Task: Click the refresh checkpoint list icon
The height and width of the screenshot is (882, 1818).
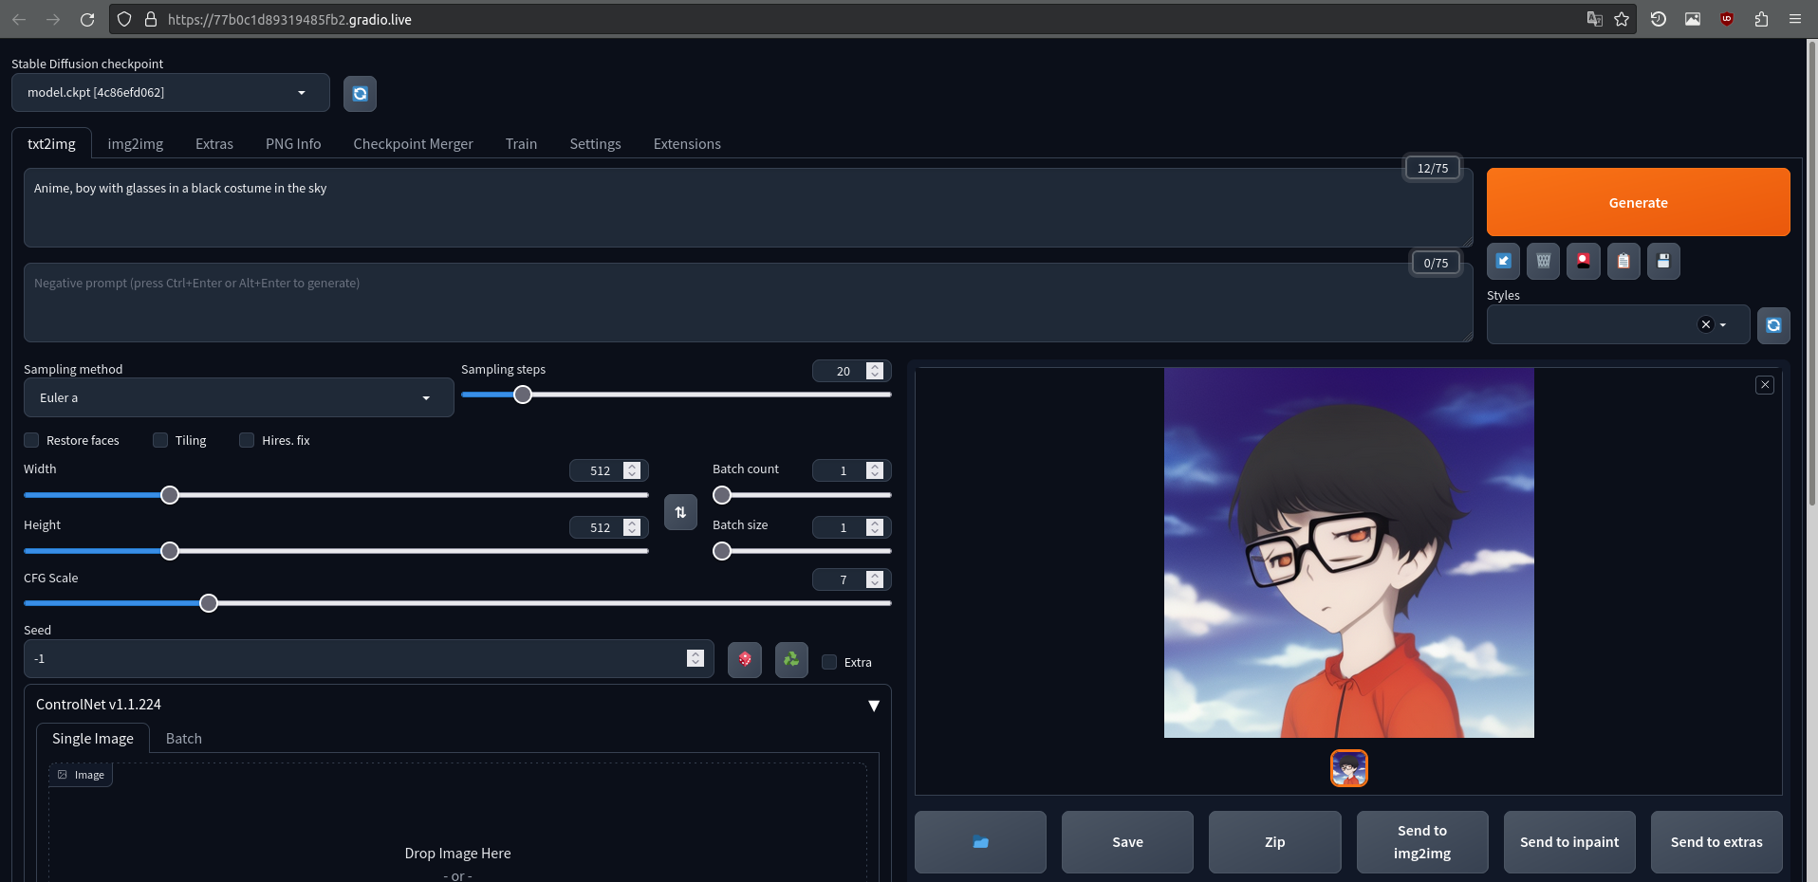Action: [x=360, y=94]
